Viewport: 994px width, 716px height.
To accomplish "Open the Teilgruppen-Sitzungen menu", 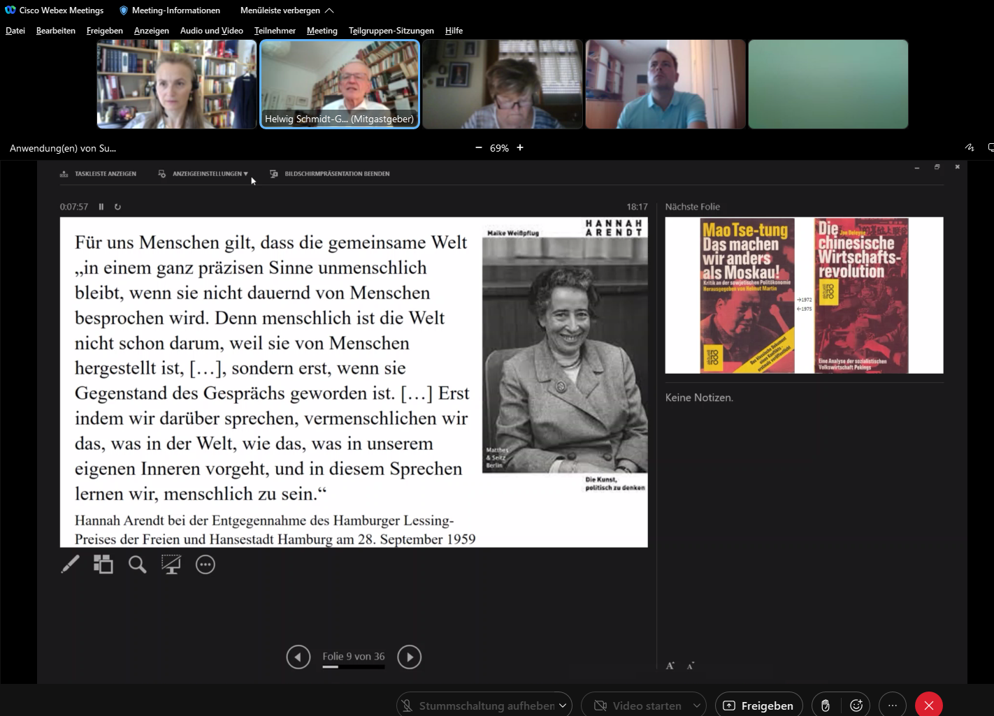I will (x=391, y=31).
